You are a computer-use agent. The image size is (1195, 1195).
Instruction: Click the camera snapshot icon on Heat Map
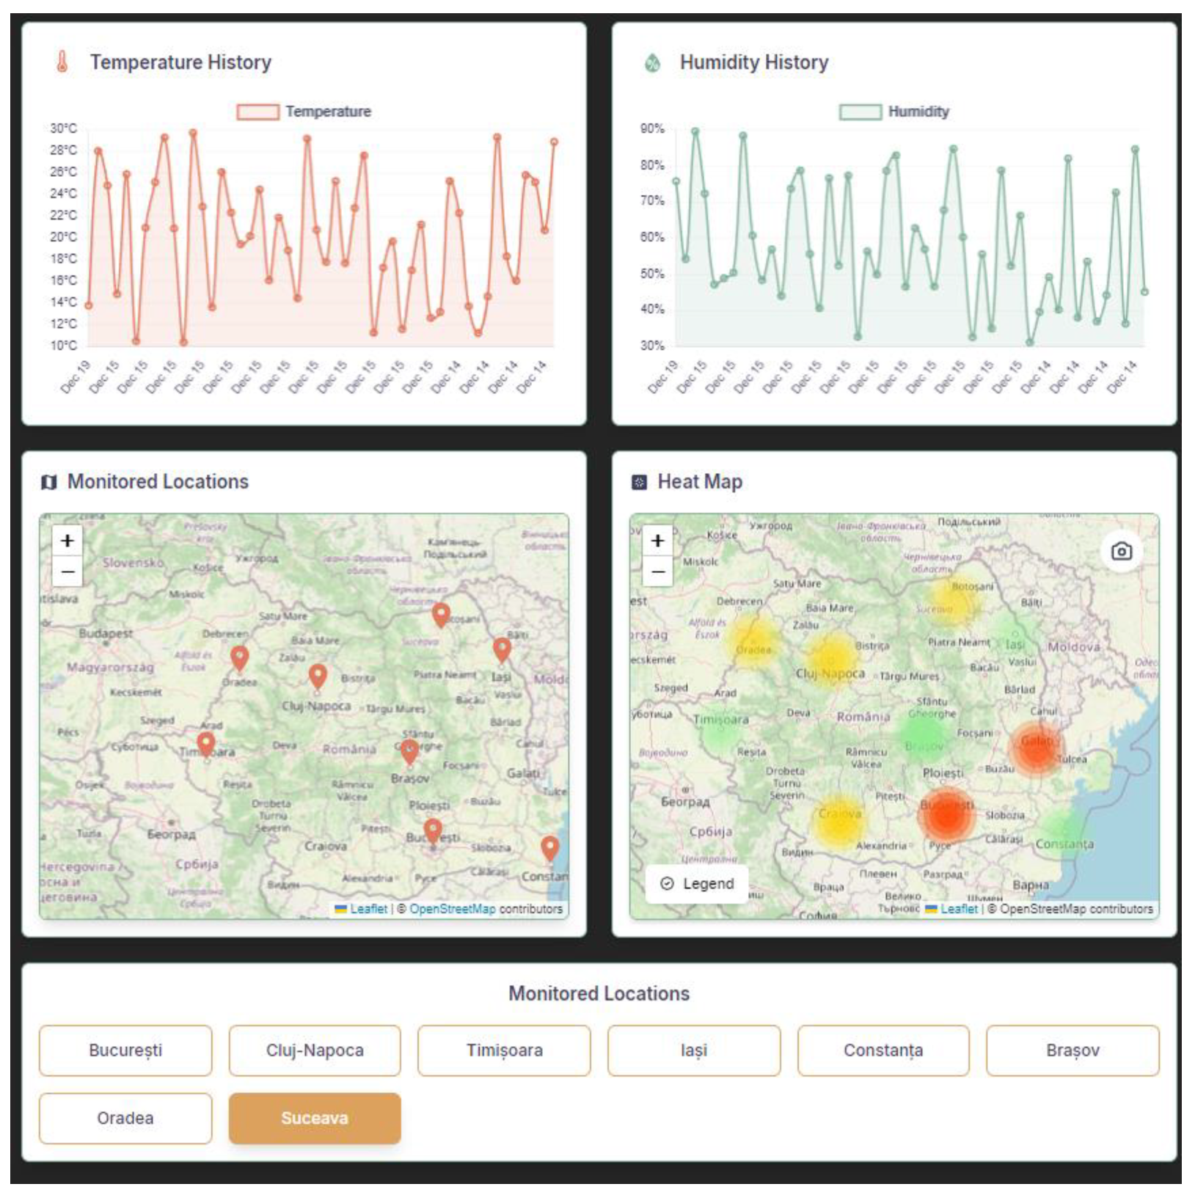(1121, 551)
